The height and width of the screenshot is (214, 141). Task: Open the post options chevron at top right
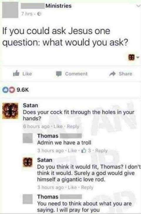coord(138,6)
